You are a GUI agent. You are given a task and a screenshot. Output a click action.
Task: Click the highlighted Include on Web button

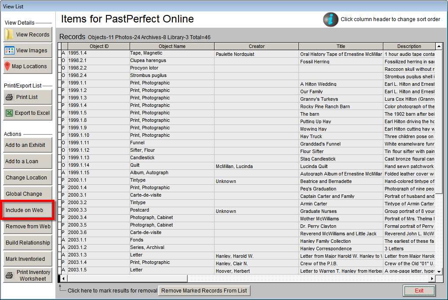[27, 210]
